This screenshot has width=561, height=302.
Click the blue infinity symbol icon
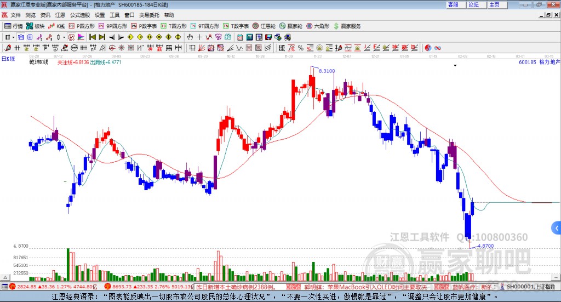[438, 48]
